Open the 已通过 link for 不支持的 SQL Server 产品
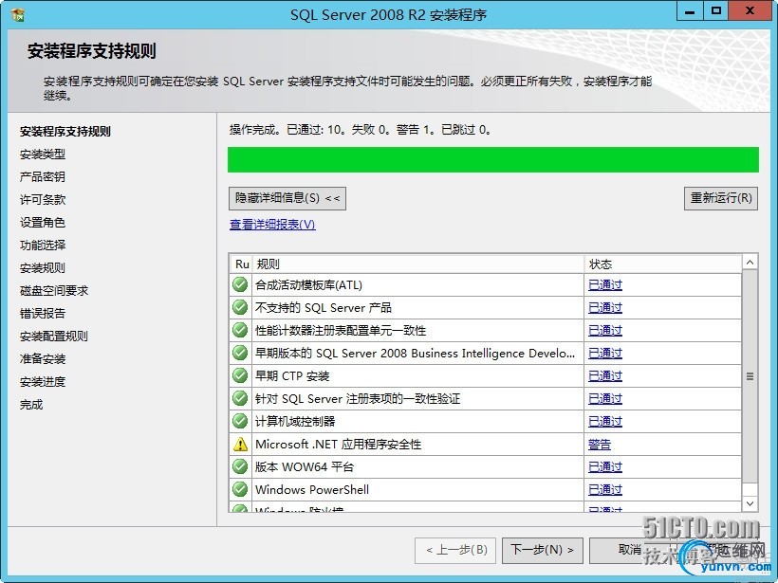 pyautogui.click(x=604, y=308)
